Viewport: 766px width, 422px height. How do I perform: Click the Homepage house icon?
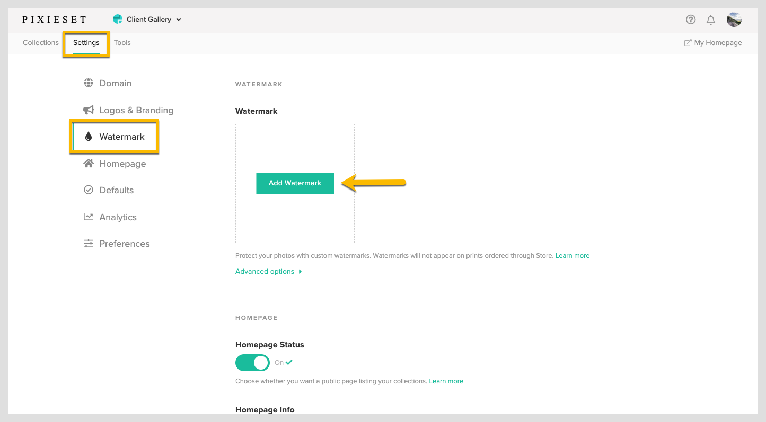click(89, 163)
